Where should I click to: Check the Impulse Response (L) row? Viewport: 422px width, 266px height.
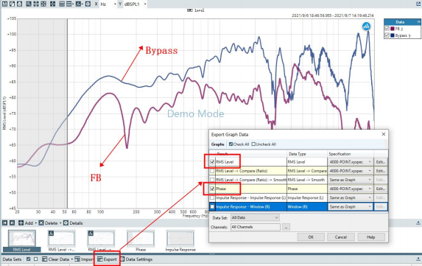[212, 197]
